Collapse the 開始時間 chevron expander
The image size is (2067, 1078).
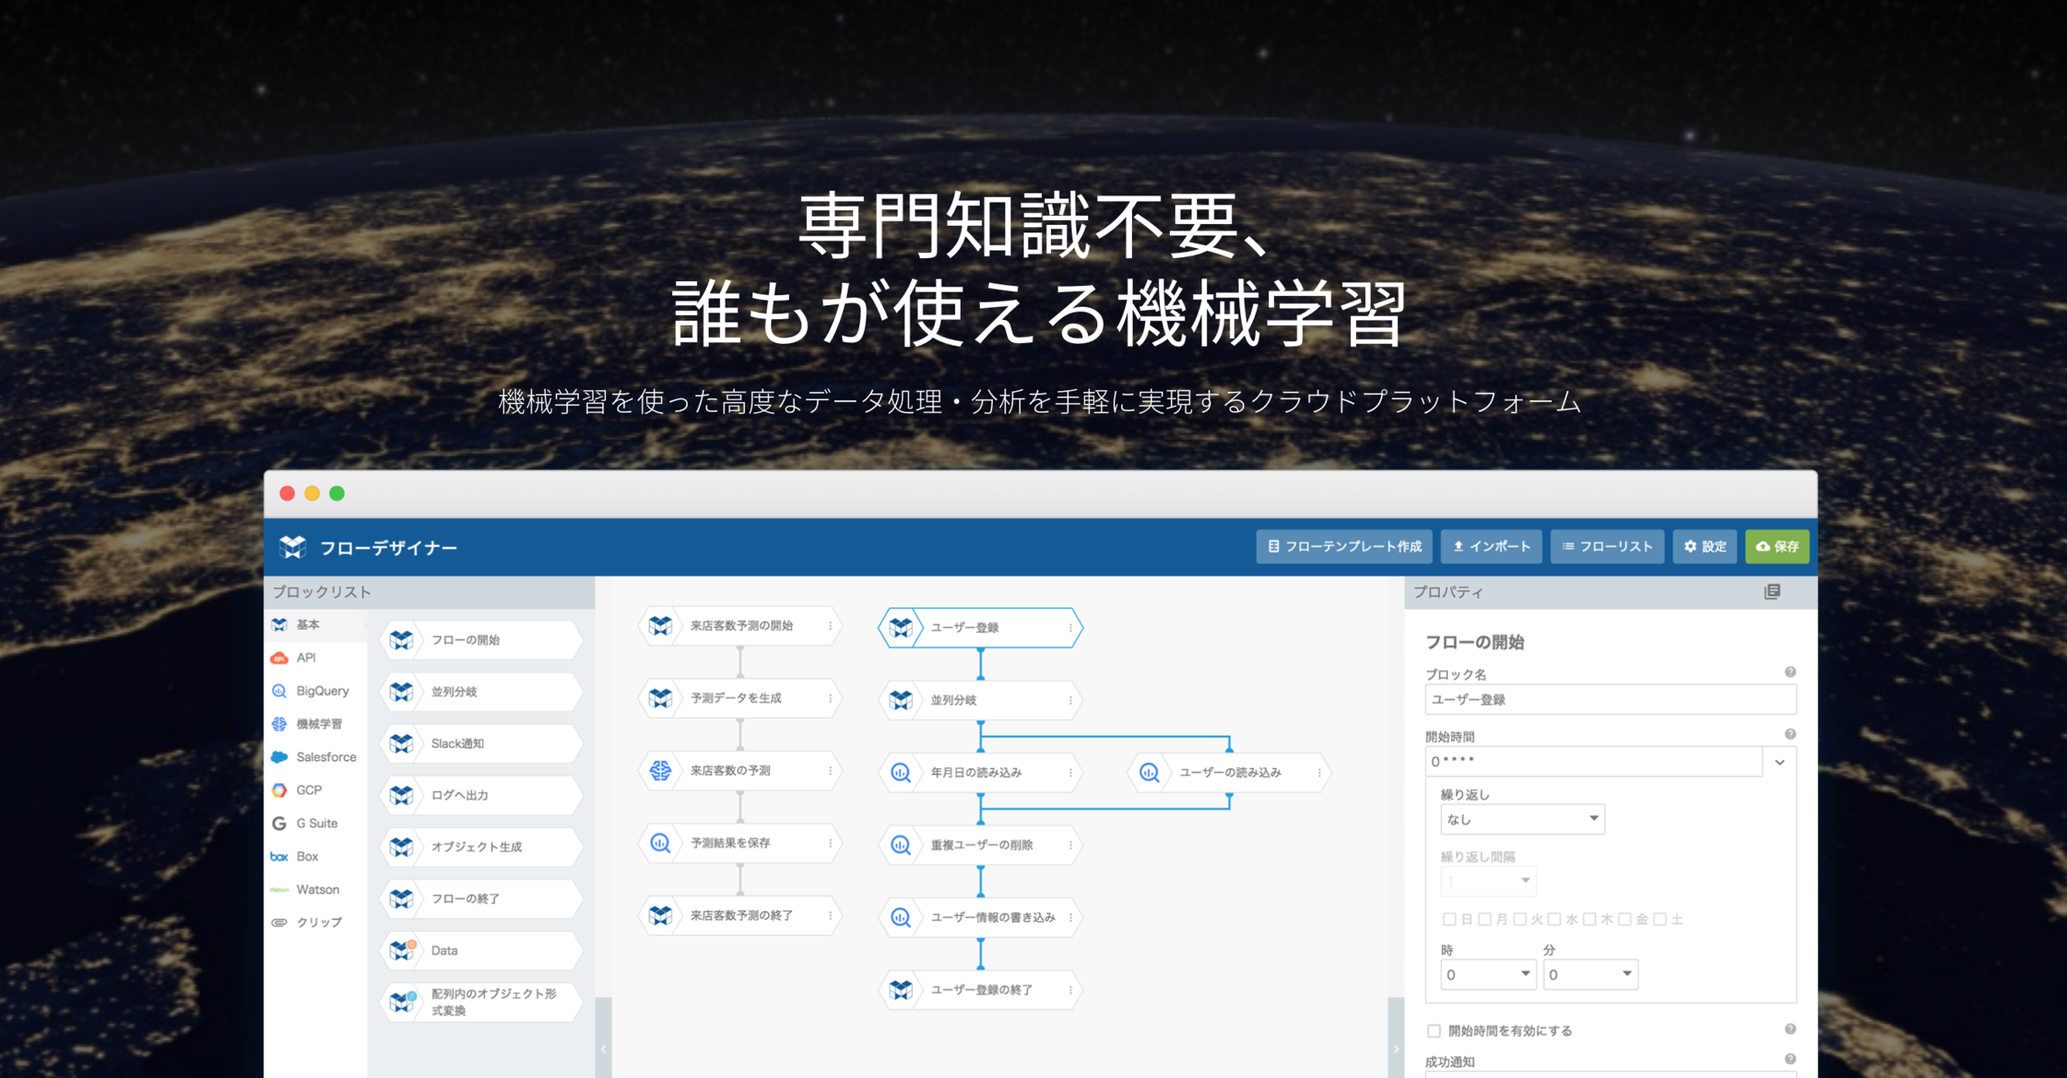[x=1780, y=762]
